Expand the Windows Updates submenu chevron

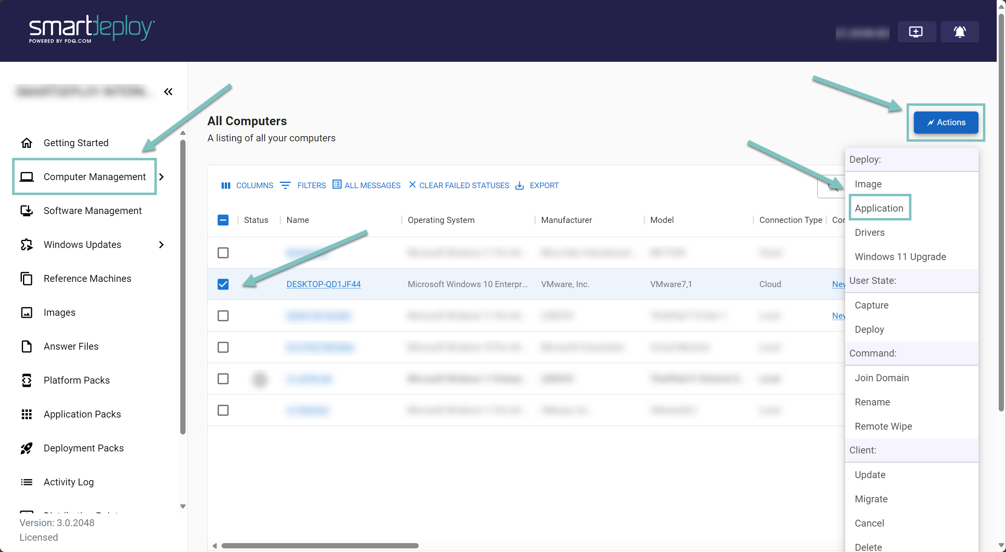pos(162,245)
